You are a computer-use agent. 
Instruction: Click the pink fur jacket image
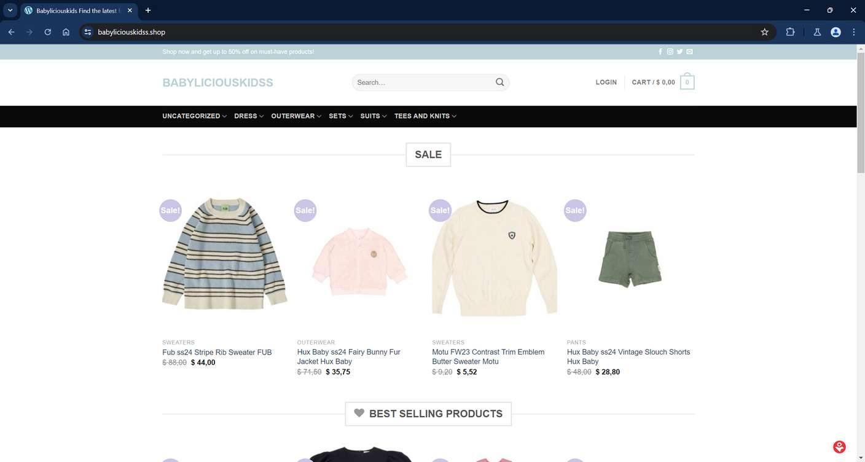point(359,261)
